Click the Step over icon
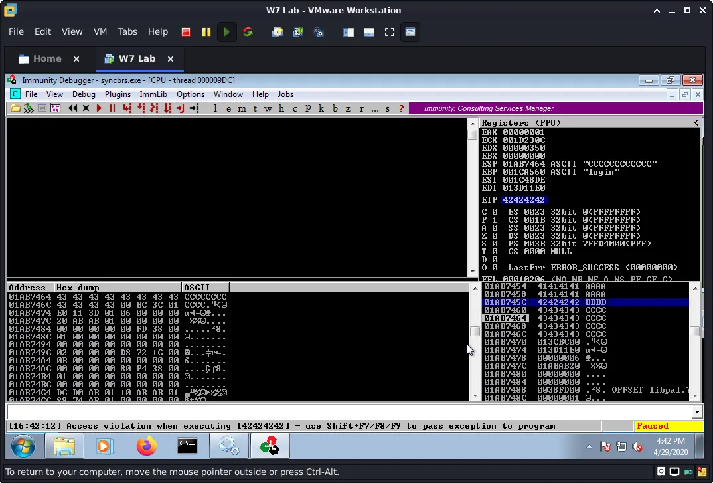The width and height of the screenshot is (713, 483). pos(141,108)
